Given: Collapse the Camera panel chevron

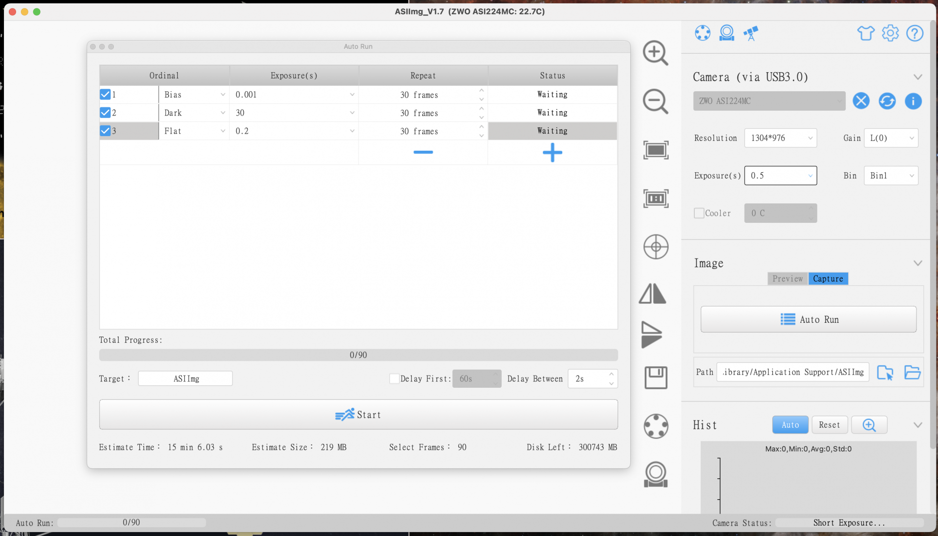Looking at the screenshot, I should pos(917,77).
